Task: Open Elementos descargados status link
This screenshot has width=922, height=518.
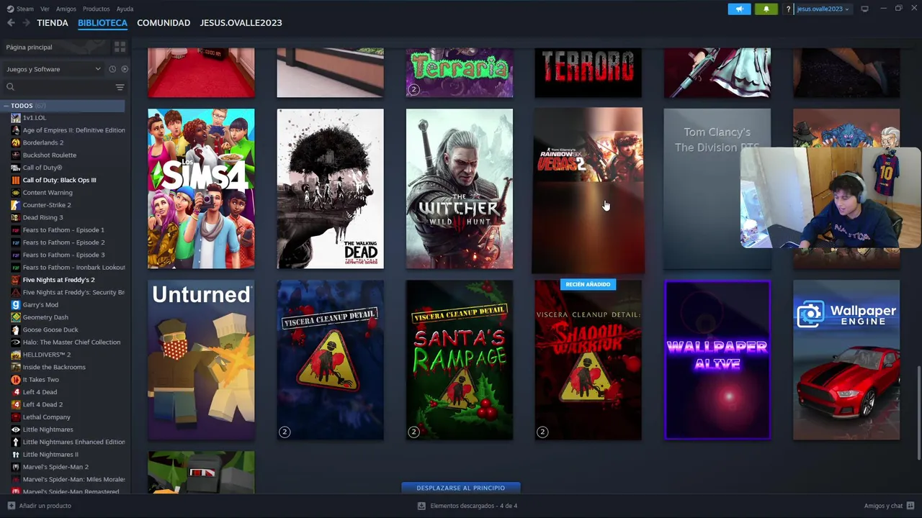Action: 473,506
